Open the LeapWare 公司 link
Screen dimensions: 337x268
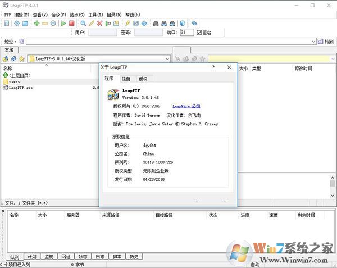(x=186, y=106)
